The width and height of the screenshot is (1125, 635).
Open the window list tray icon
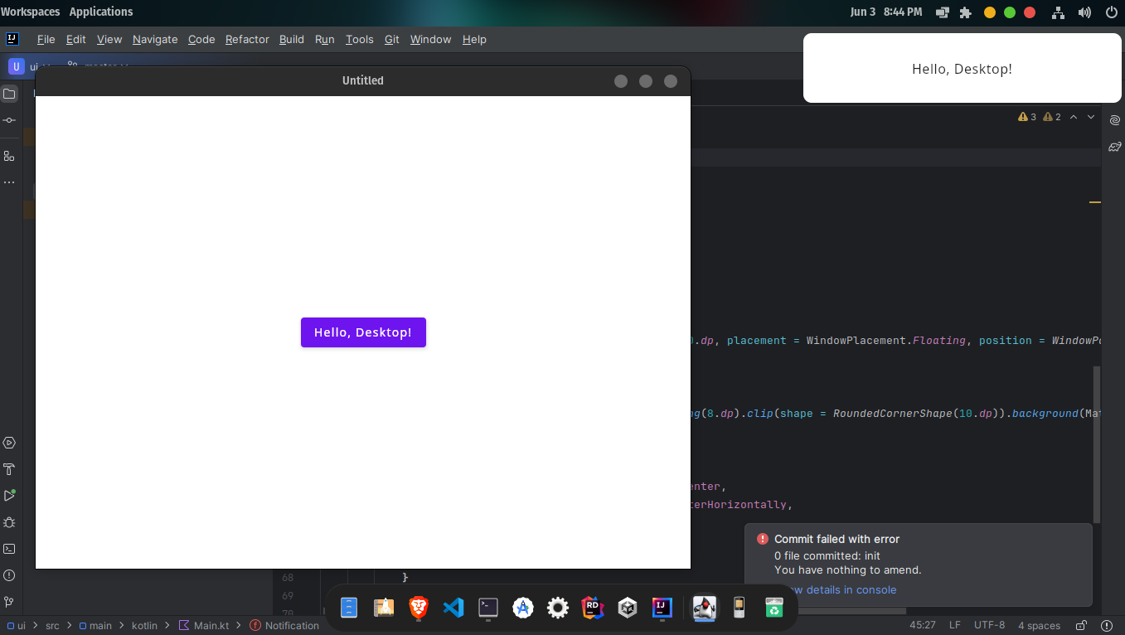pyautogui.click(x=943, y=12)
